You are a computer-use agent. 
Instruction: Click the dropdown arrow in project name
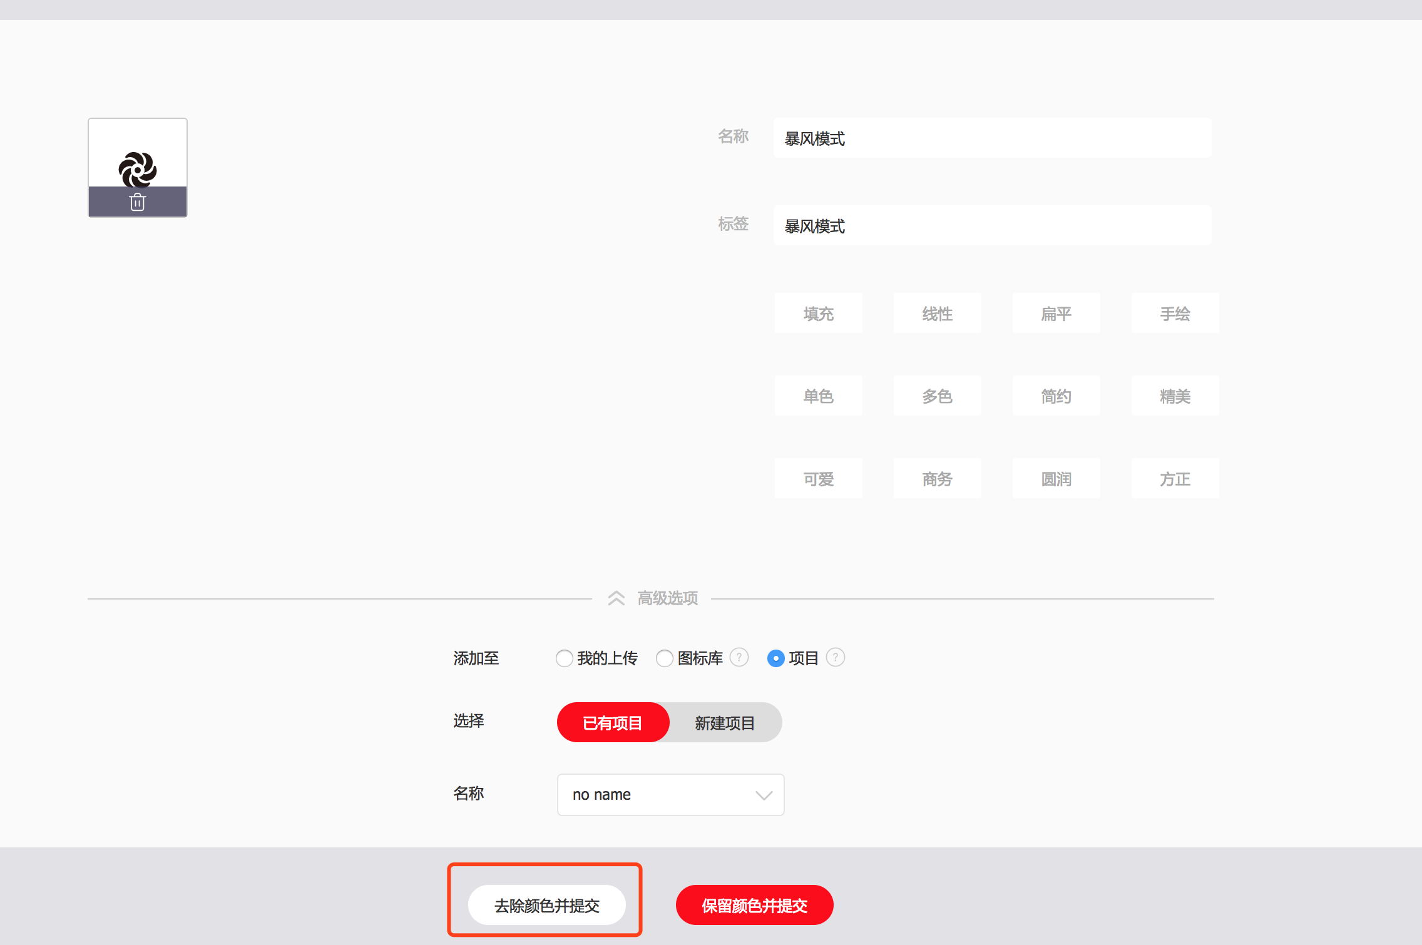(x=764, y=795)
